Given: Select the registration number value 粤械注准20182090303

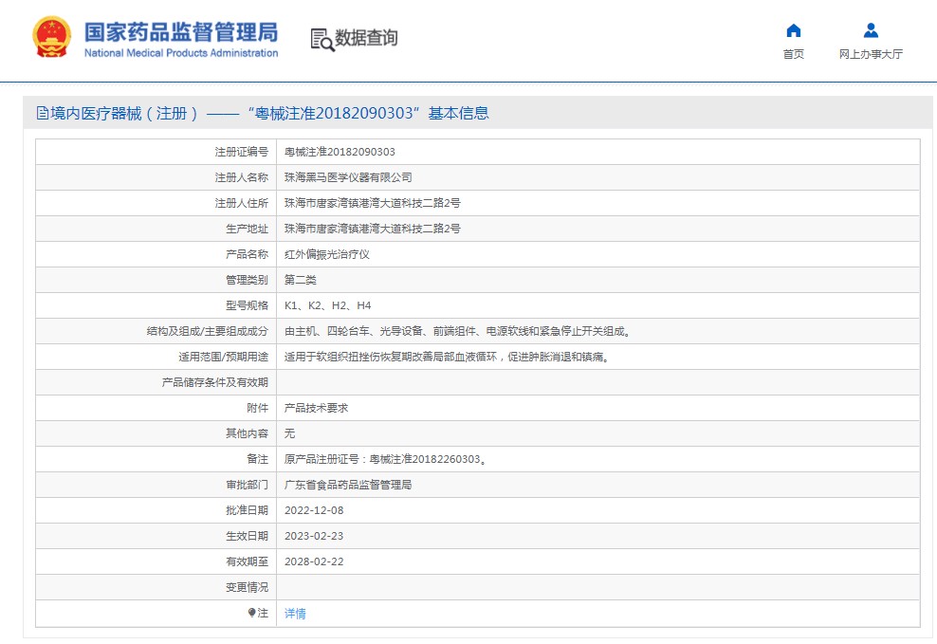Looking at the screenshot, I should (x=340, y=152).
